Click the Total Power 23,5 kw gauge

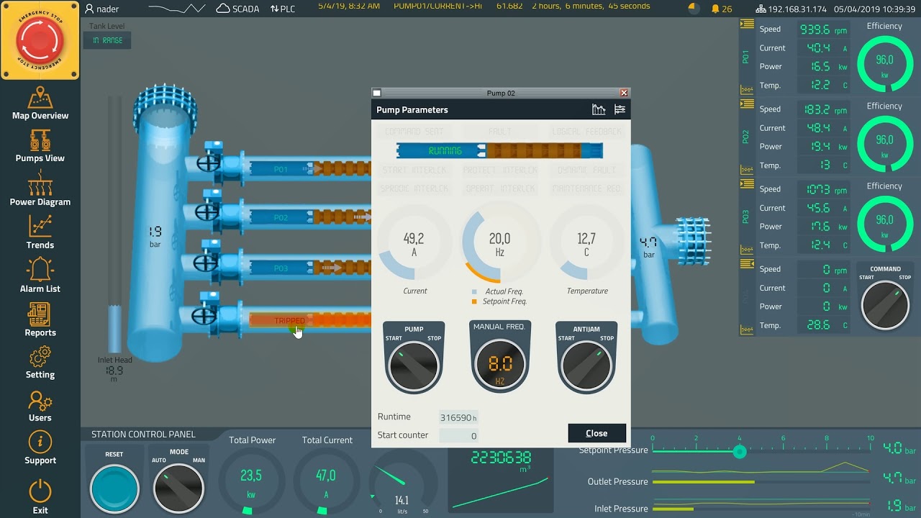click(x=251, y=481)
